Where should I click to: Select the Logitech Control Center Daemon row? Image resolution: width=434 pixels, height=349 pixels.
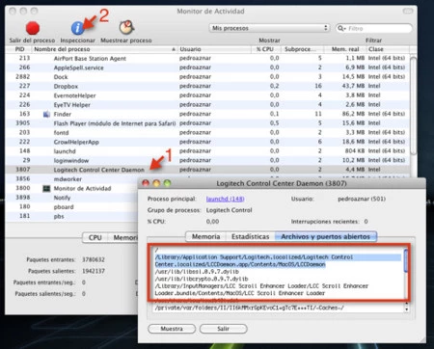[207, 170]
